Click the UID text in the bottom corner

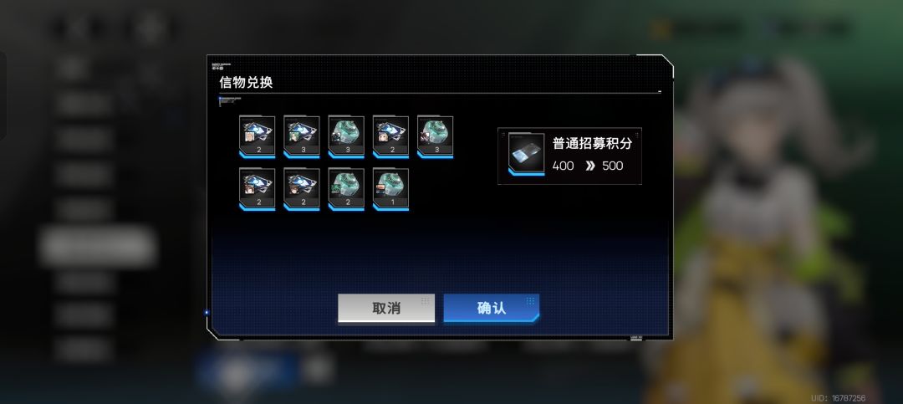click(838, 397)
